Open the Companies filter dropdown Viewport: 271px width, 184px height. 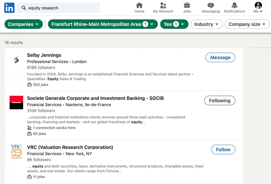(23, 24)
